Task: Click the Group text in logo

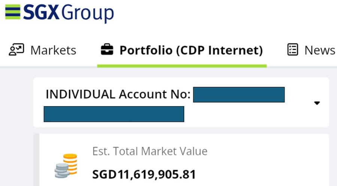Action: 88,13
